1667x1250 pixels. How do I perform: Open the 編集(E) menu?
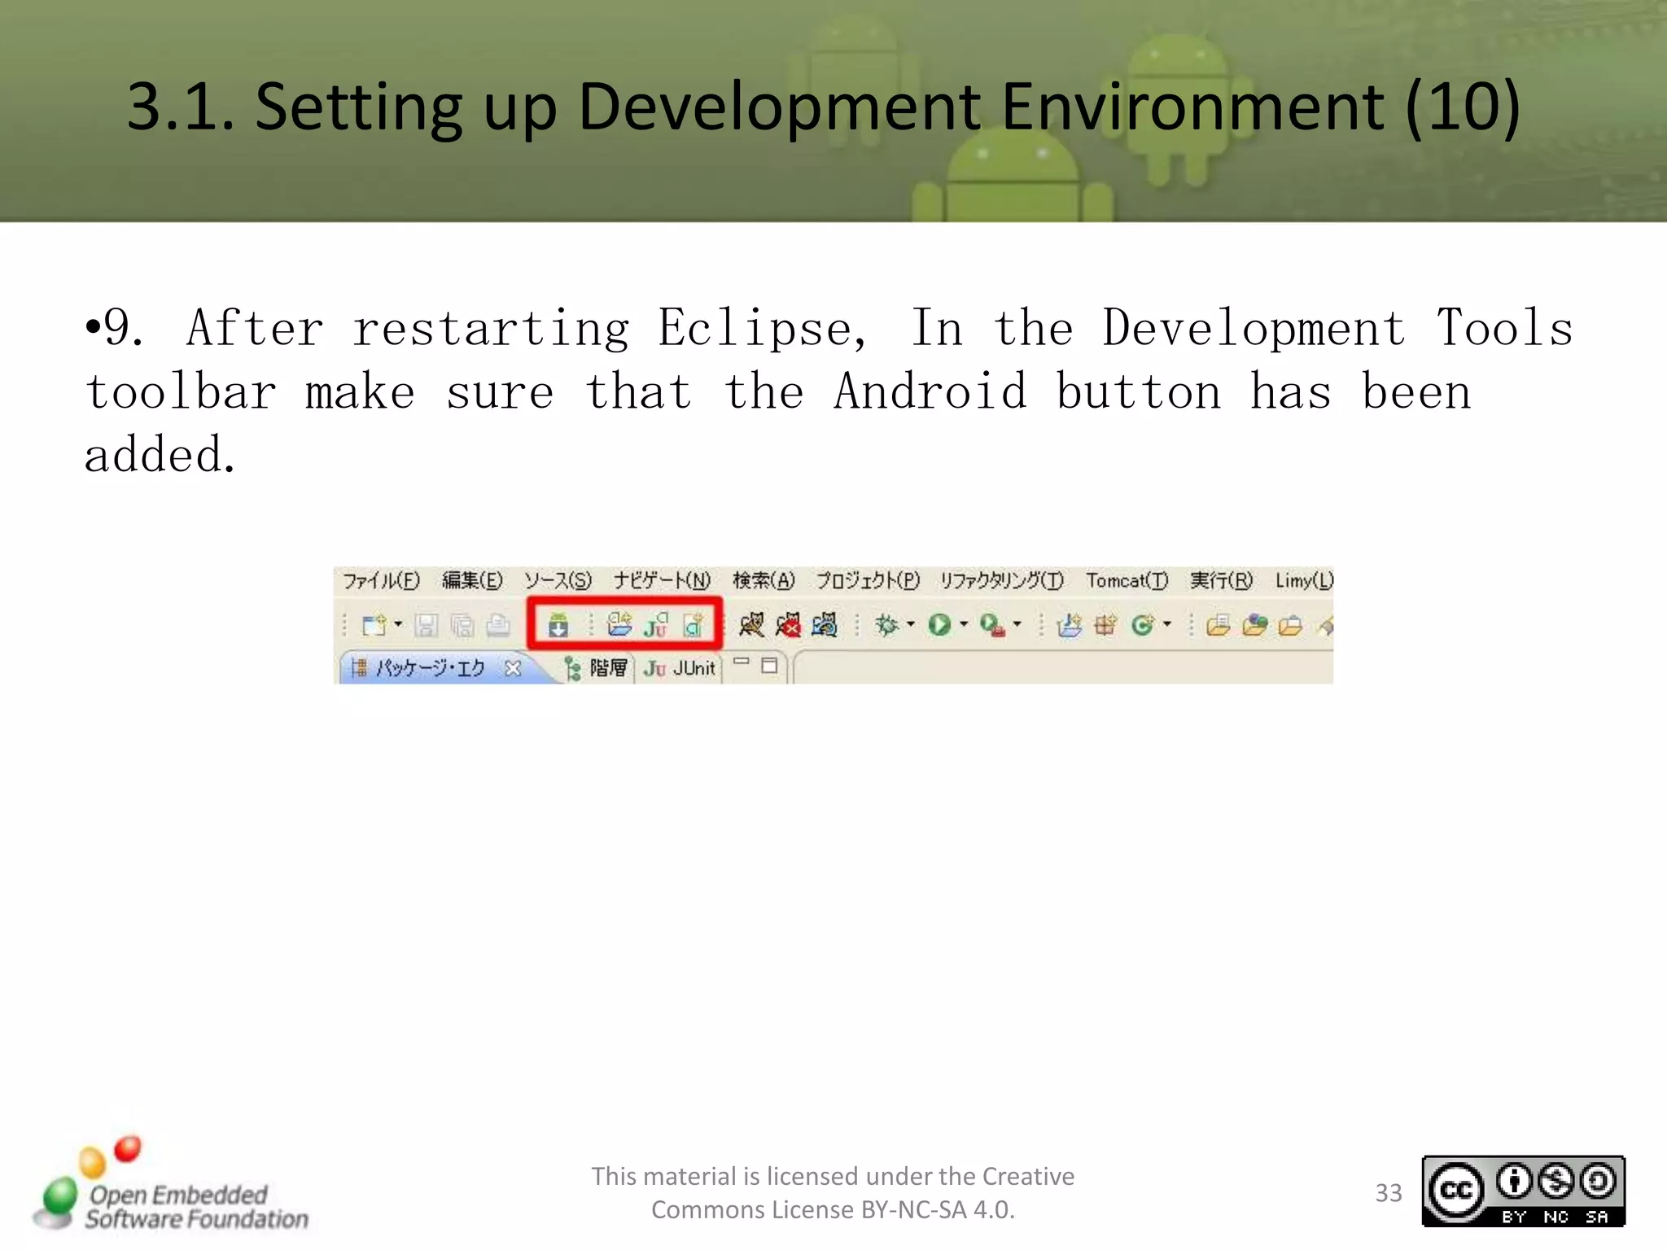[472, 580]
